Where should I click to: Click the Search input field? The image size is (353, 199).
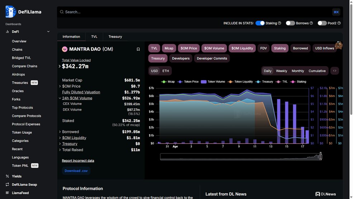coord(194,12)
